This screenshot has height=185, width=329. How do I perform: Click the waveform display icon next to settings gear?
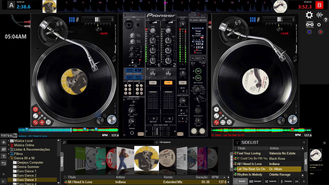point(319,15)
